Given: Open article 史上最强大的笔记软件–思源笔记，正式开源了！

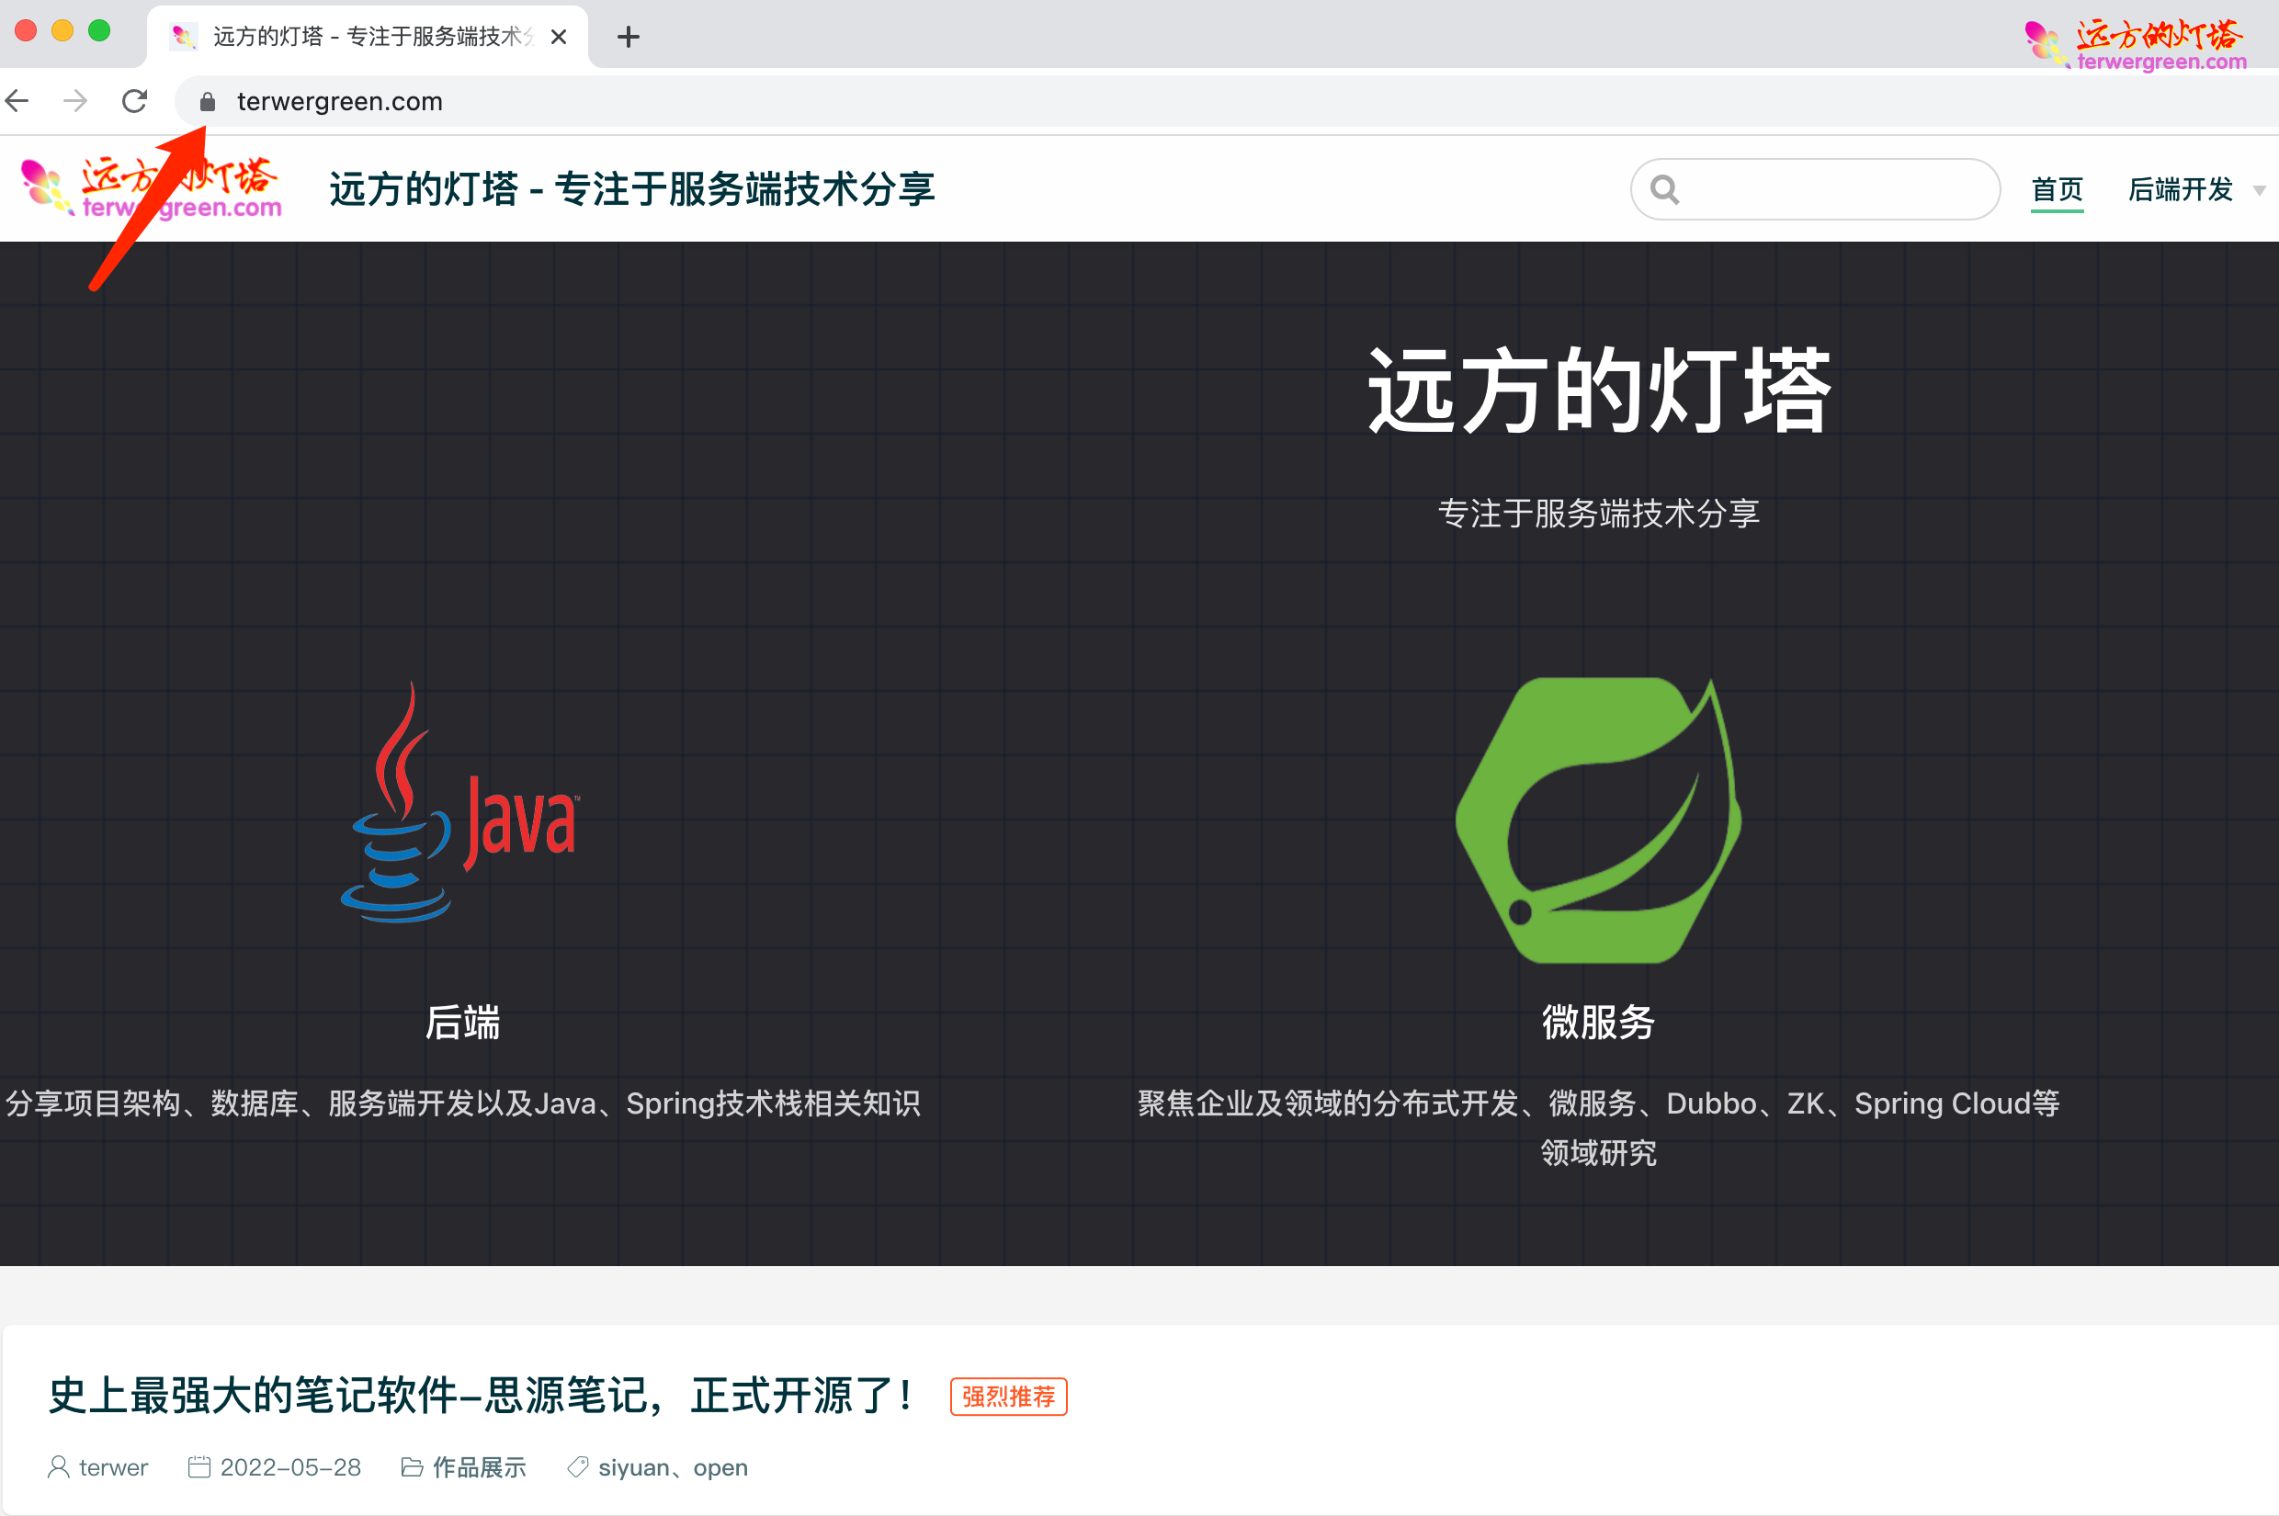Looking at the screenshot, I should [x=482, y=1397].
